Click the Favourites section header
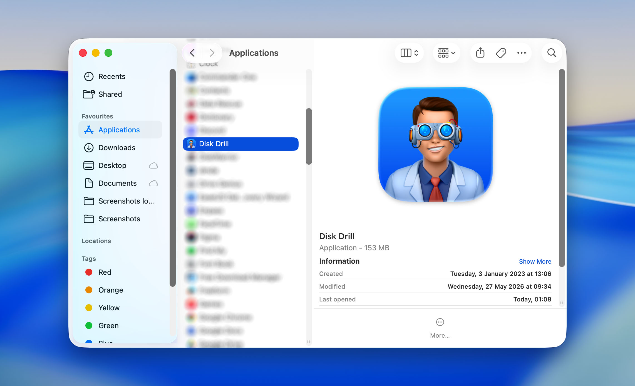 tap(97, 116)
